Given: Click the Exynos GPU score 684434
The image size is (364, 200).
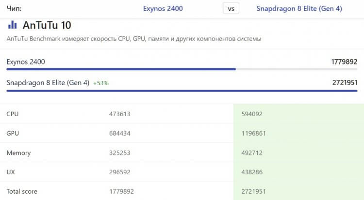Looking at the screenshot, I should pos(119,133).
